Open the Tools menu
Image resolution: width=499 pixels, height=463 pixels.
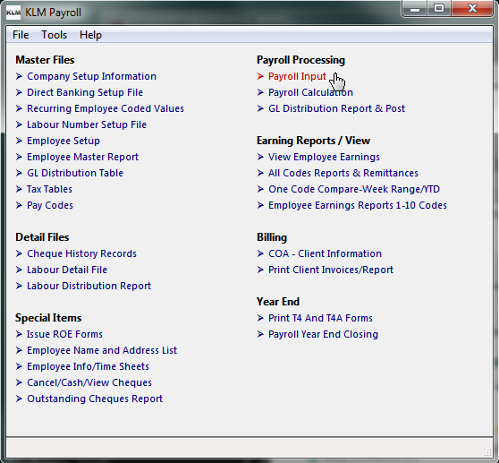54,35
